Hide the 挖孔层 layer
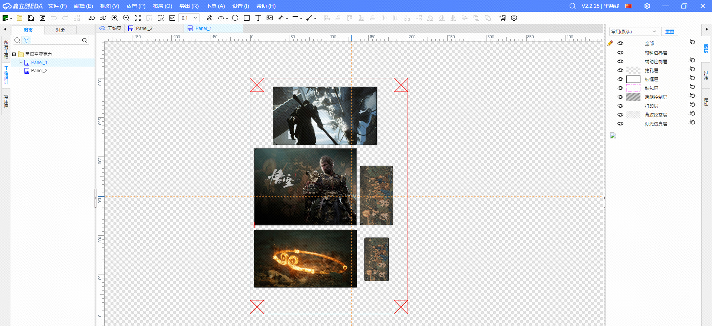Viewport: 712px width, 326px height. 620,70
